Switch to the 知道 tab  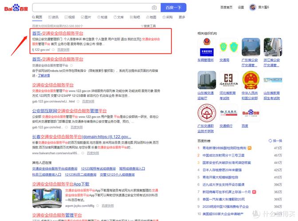[102, 17]
